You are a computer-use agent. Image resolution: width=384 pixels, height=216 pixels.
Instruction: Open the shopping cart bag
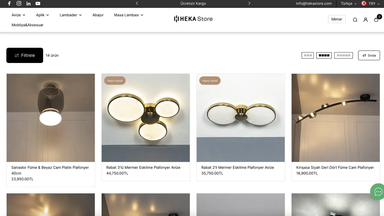point(376,19)
